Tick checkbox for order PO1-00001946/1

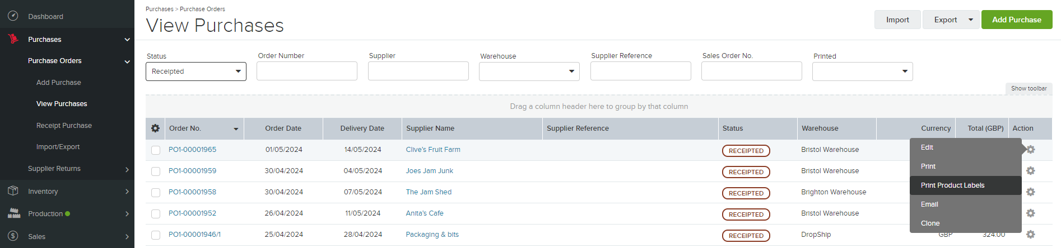tap(156, 235)
